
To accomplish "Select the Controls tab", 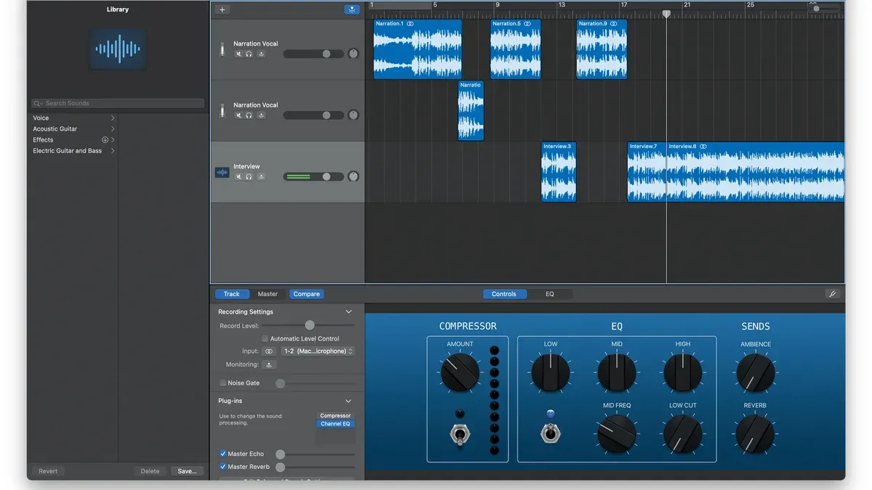I will [x=504, y=294].
